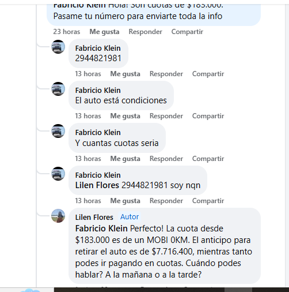Image resolution: width=289 pixels, height=292 pixels.
Task: Like the 'soy nqn' comment
Action: coord(125,201)
